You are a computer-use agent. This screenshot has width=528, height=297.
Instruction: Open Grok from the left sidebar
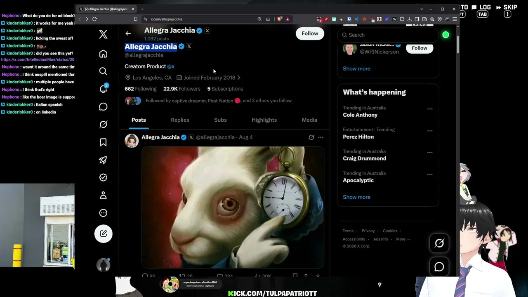pyautogui.click(x=103, y=125)
